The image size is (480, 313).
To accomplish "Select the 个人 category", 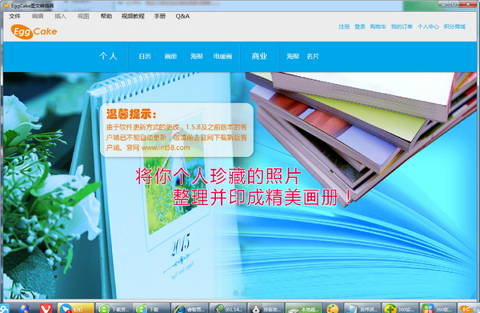I will coord(108,56).
